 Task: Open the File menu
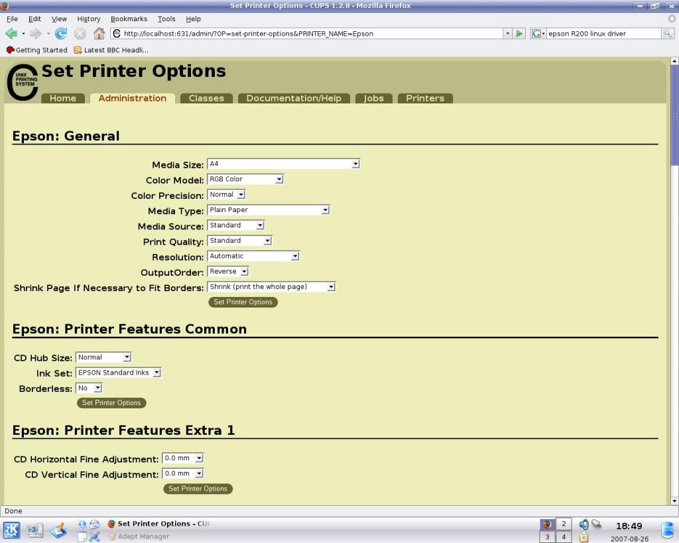[x=12, y=19]
